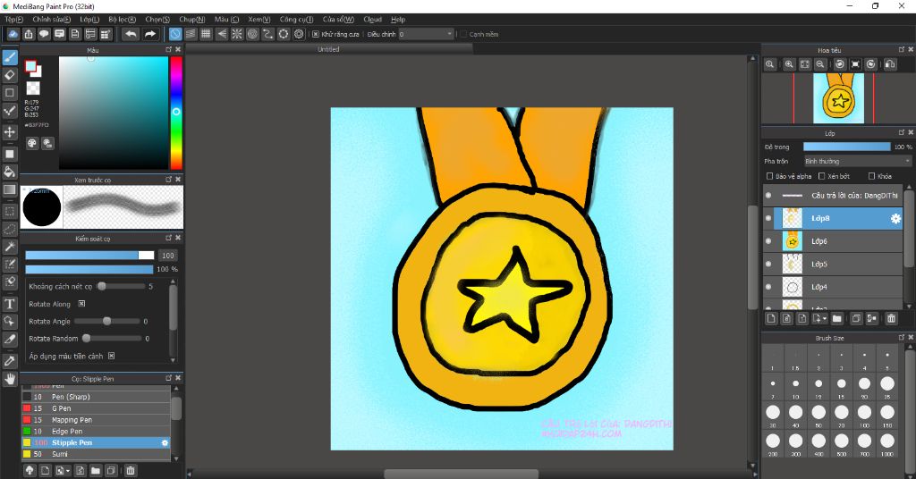The image size is (916, 479).
Task: Enable Bảo vệ alpha checkbox
Action: (x=769, y=176)
